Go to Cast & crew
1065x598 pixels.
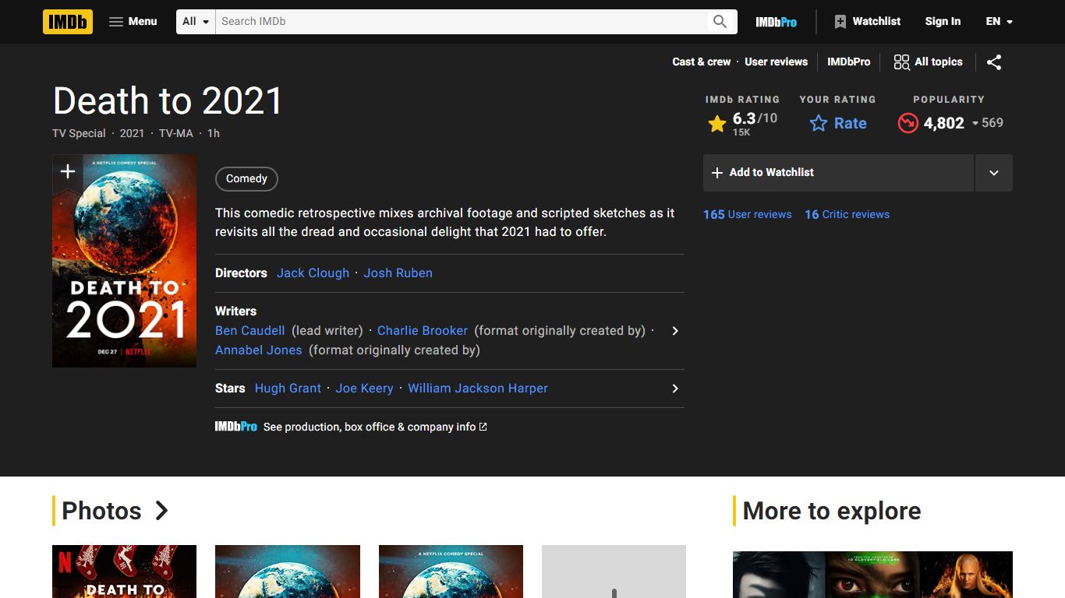tap(702, 62)
